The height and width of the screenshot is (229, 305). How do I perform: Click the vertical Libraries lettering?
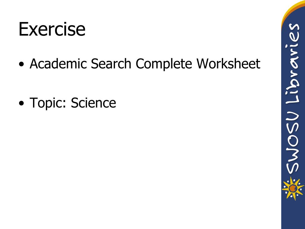[292, 66]
